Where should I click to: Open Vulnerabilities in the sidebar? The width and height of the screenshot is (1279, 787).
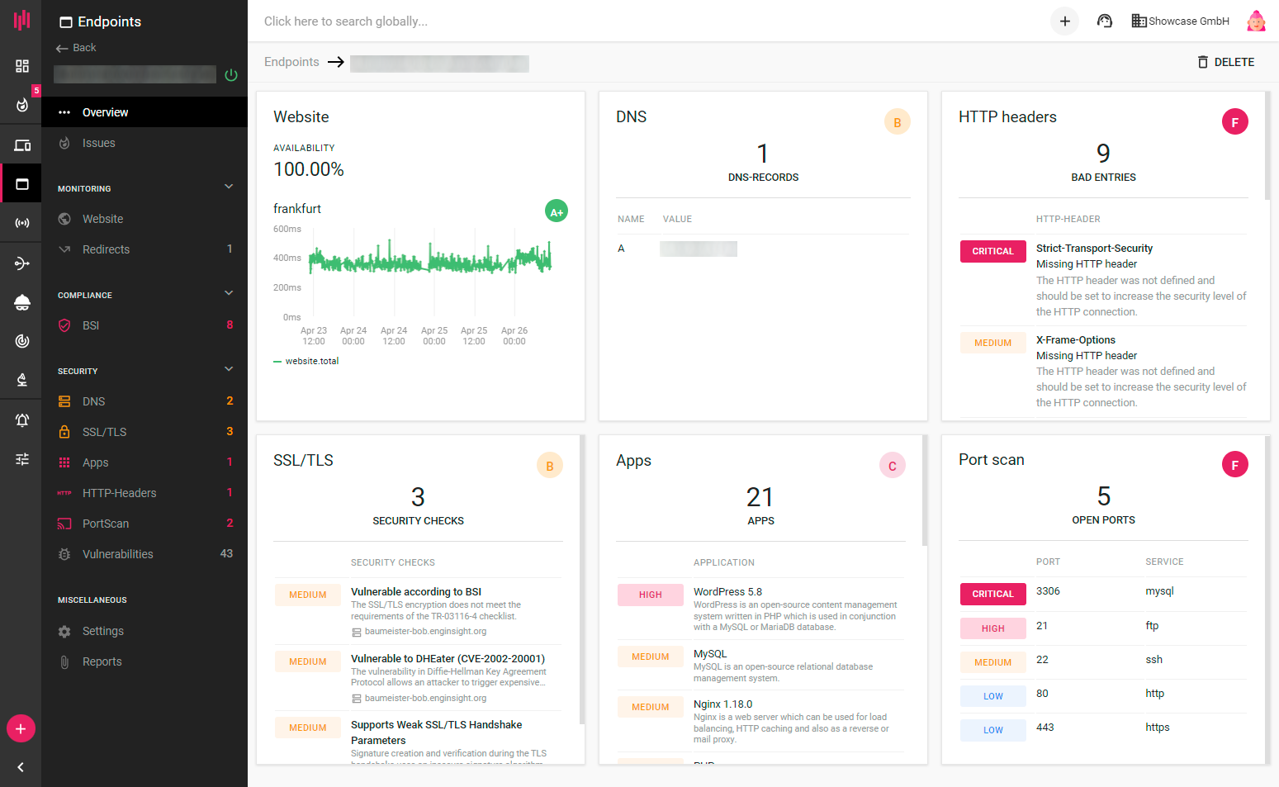[x=117, y=554]
